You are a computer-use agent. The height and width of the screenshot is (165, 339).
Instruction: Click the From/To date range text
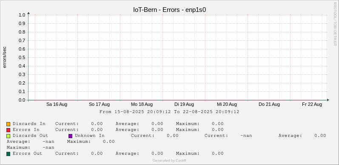169,112
